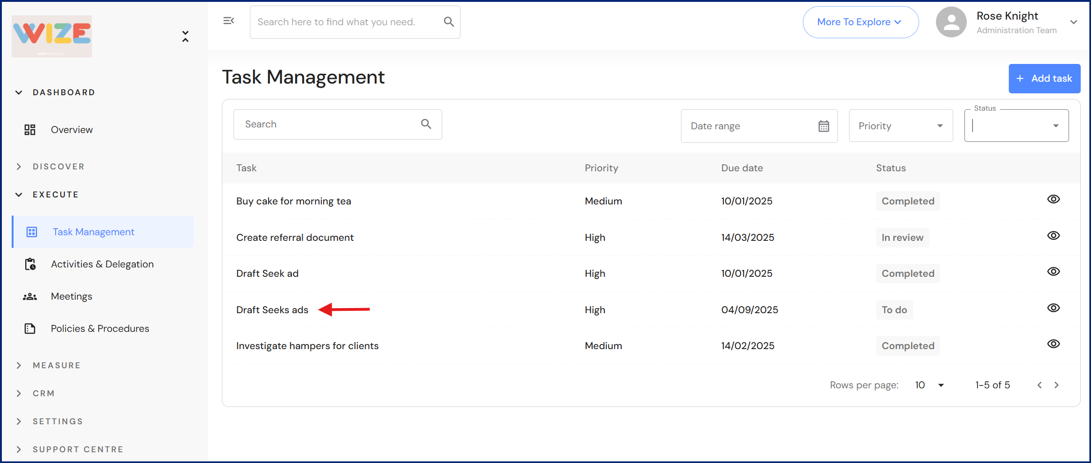Go to the next page arrow
Viewport: 1091px width, 463px height.
coord(1056,385)
